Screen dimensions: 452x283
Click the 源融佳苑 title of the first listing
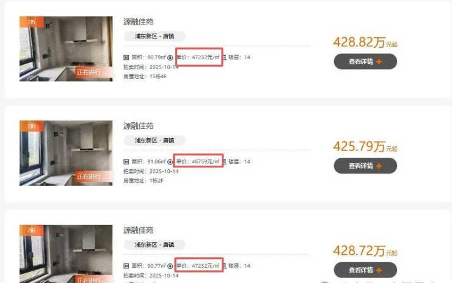(139, 21)
